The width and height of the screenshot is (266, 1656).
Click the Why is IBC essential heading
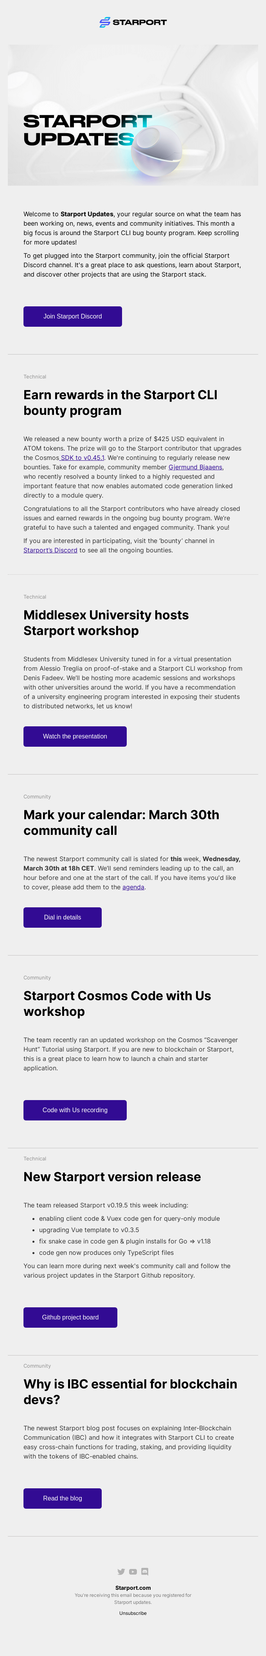129,1391
